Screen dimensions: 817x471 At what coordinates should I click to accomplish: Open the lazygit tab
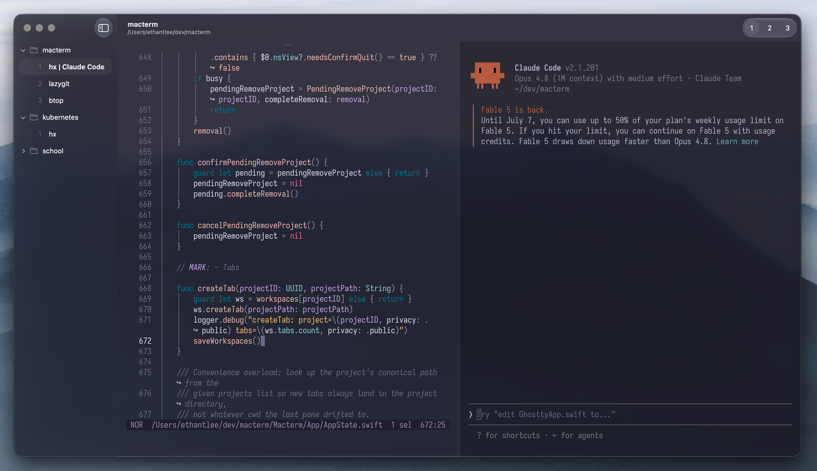click(x=65, y=84)
